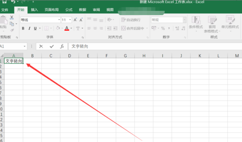Click the 自动换行 wrap text button

pos(131,20)
